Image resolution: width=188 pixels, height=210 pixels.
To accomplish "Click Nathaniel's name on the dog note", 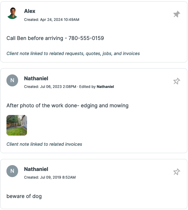I will pos(36,169).
